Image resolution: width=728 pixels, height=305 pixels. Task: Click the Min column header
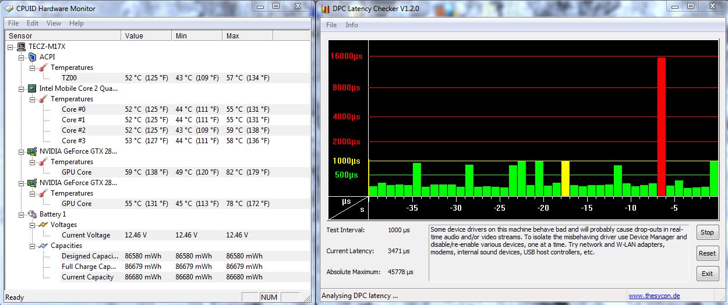[198, 36]
